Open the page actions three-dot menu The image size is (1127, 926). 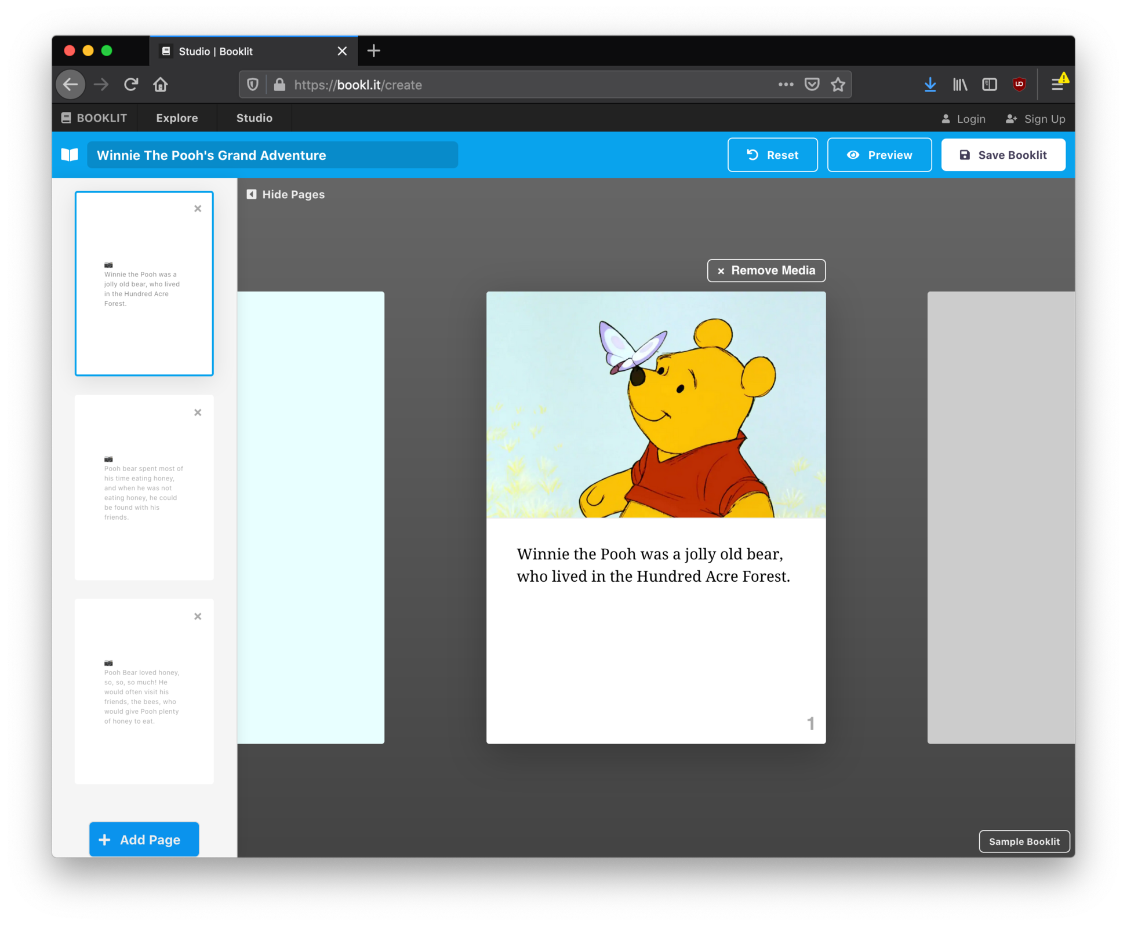click(x=786, y=85)
